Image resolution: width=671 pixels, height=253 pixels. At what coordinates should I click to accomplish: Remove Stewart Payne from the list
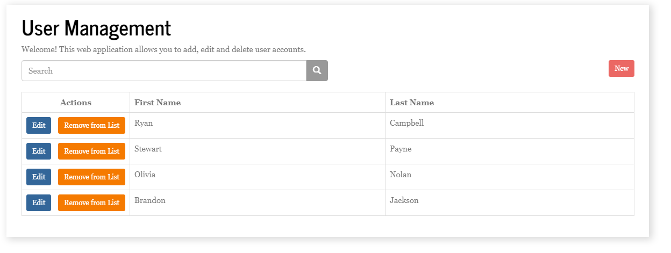[91, 151]
